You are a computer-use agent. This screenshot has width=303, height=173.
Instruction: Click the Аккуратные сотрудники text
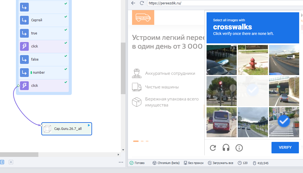pos(170,73)
